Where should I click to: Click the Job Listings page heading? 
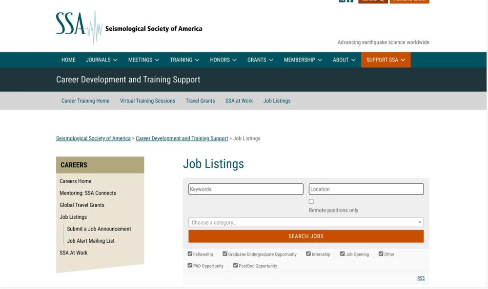[214, 164]
